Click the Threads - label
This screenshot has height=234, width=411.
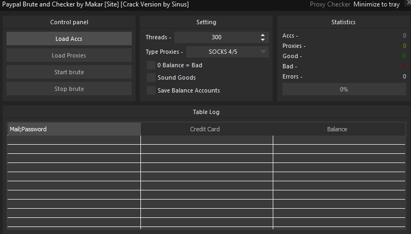click(x=158, y=37)
